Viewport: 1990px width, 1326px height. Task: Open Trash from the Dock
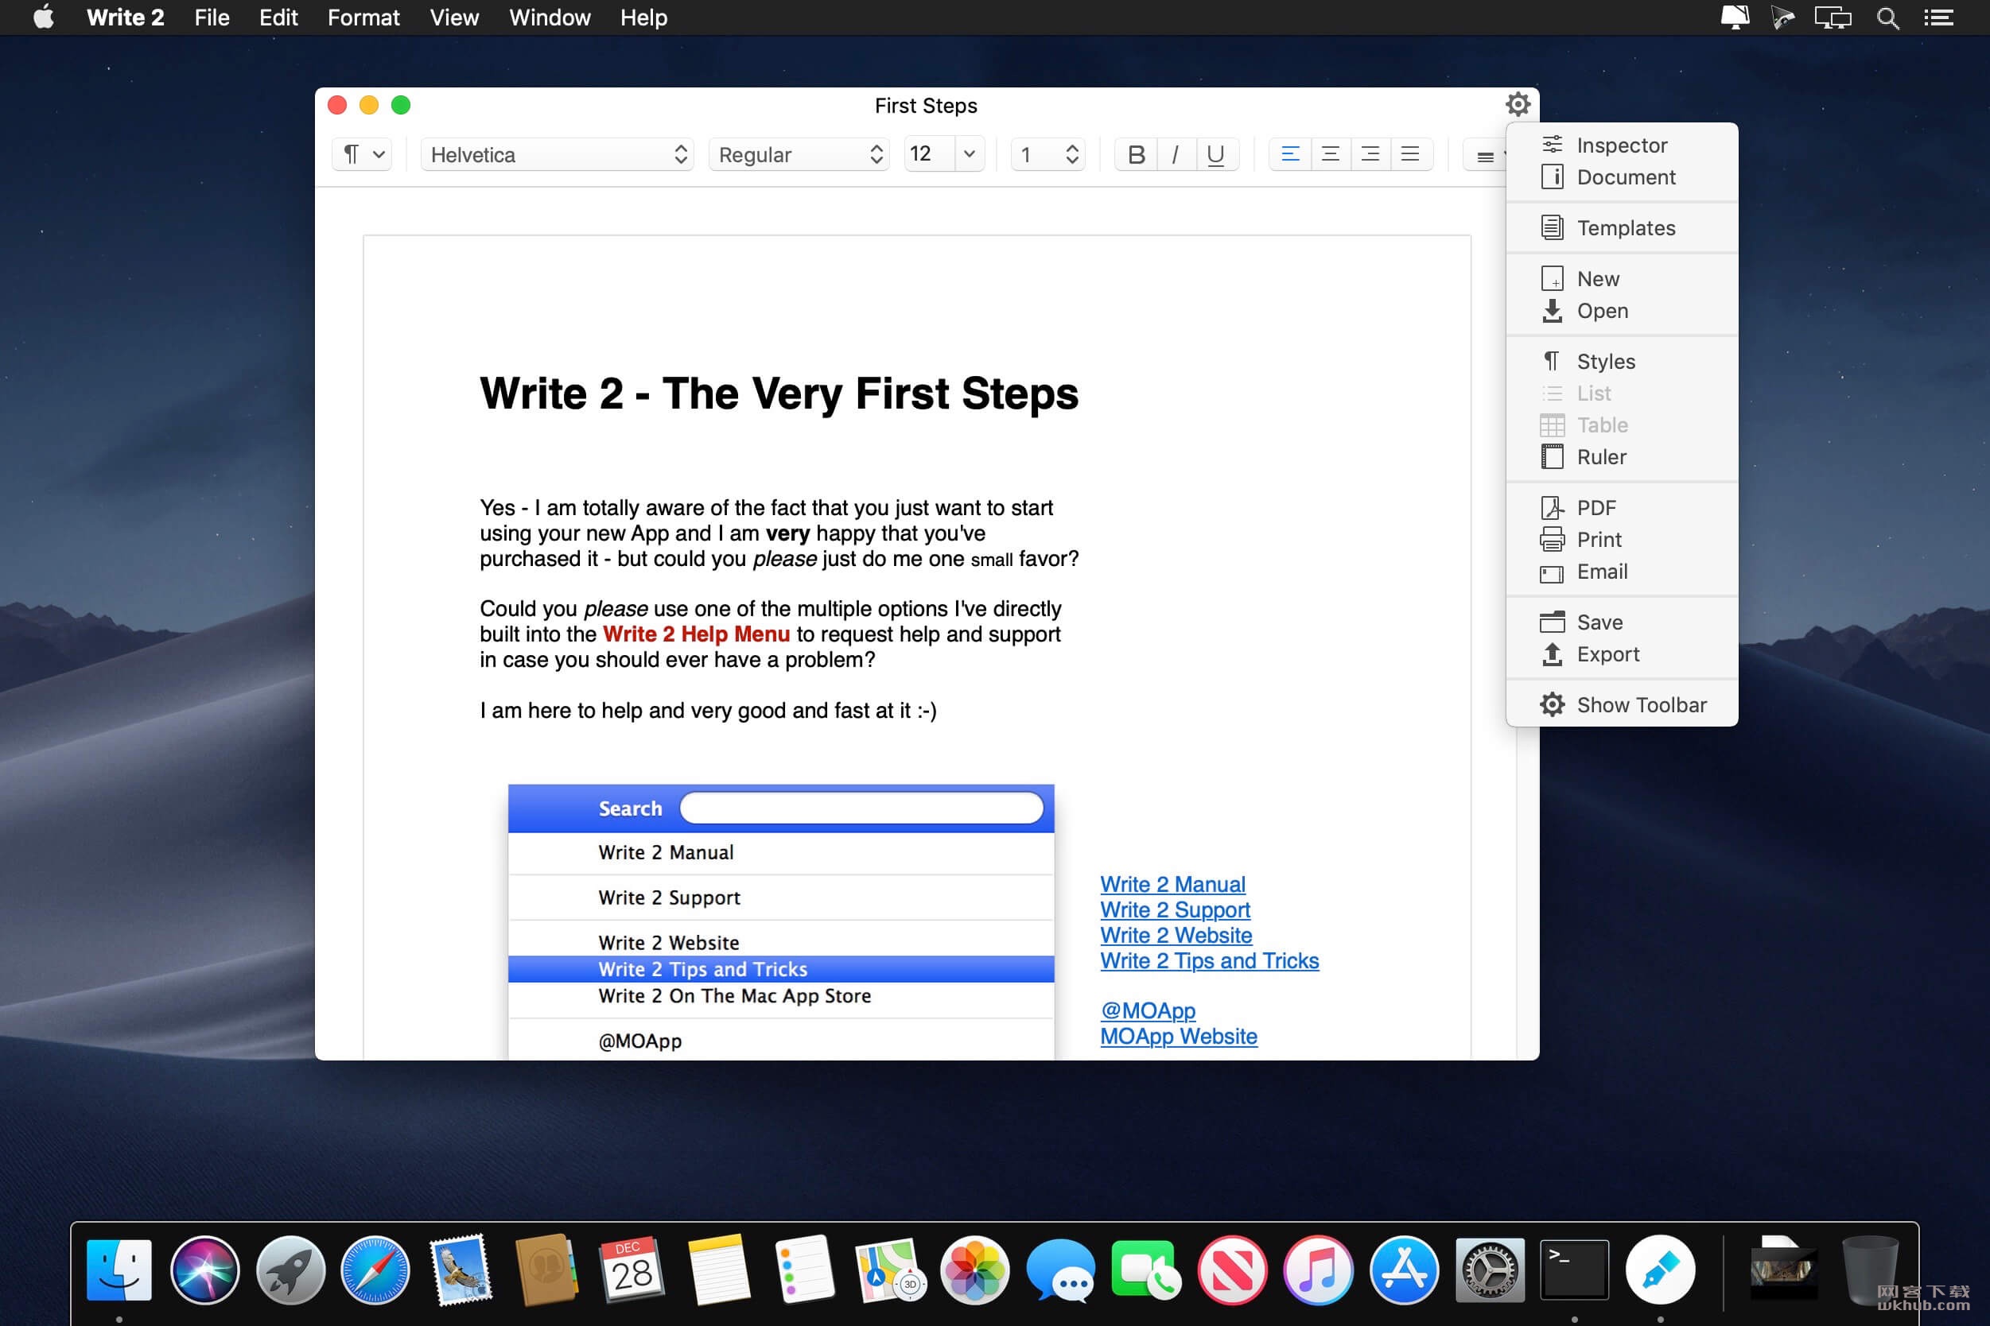click(1871, 1270)
